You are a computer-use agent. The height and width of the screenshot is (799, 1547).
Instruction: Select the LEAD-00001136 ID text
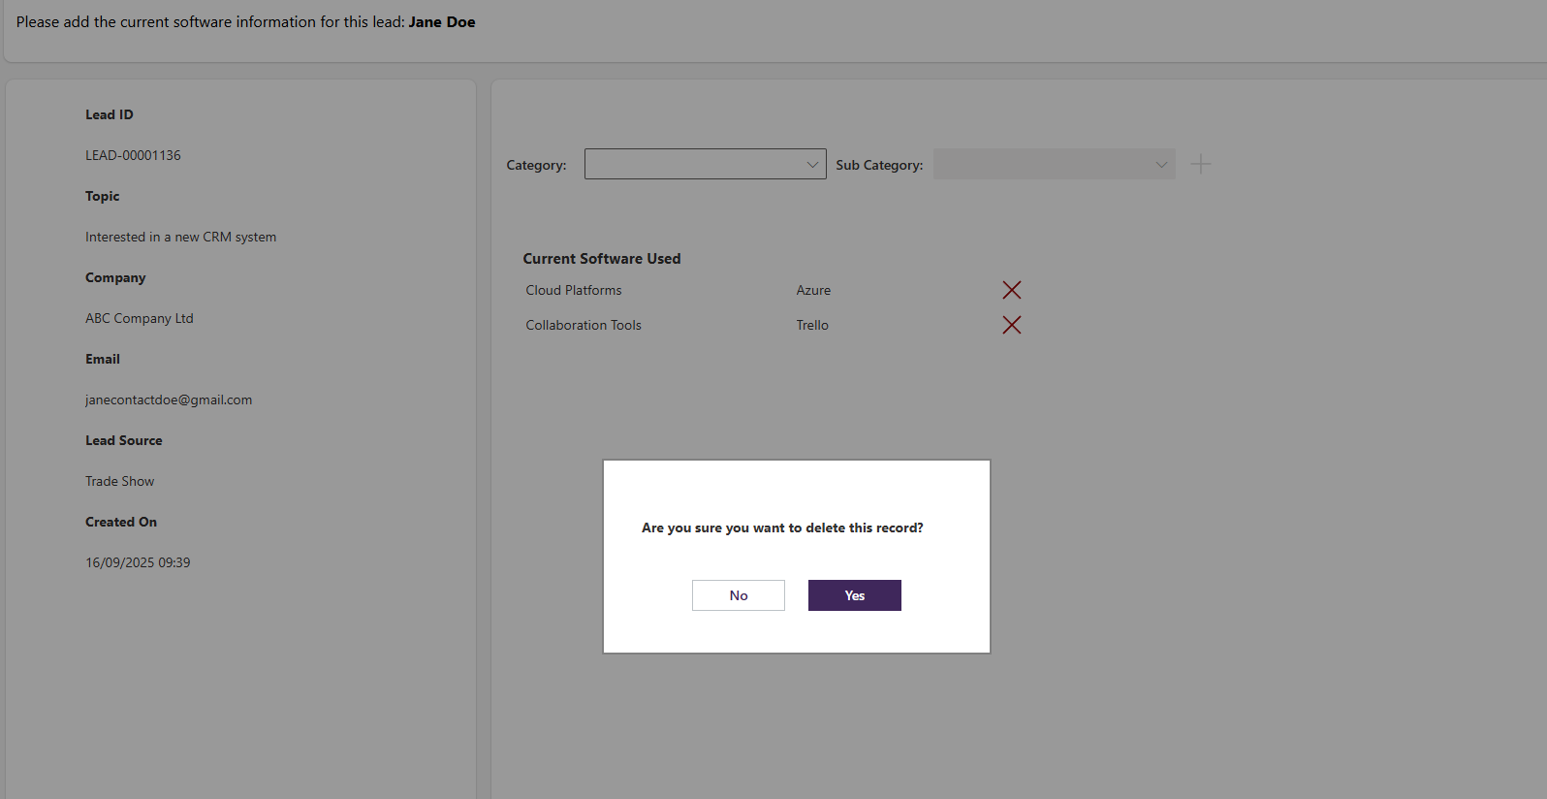[x=133, y=155]
